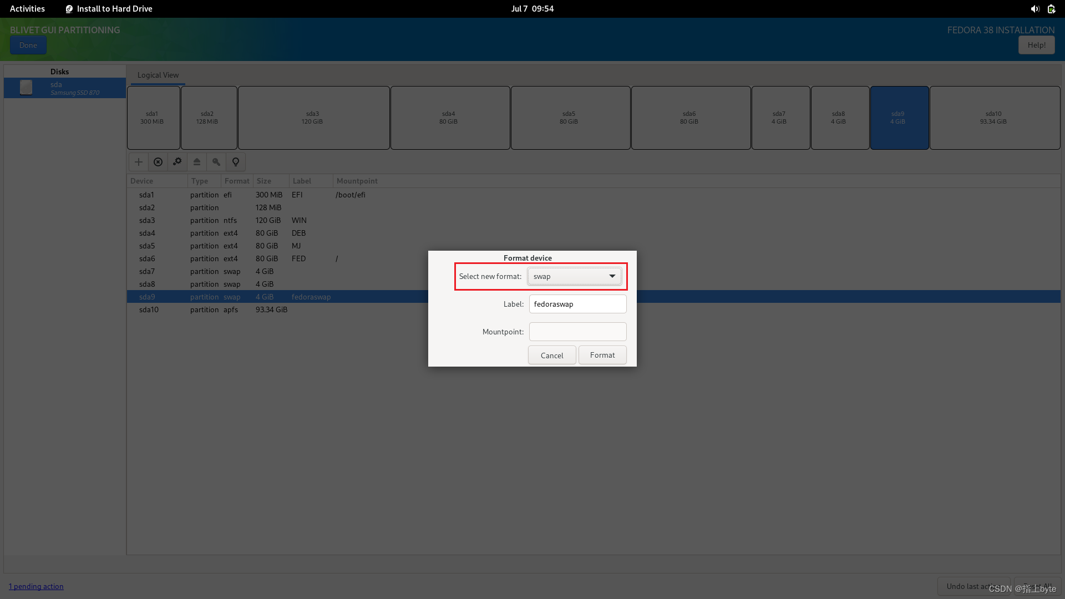Click the decrypt key icon
Image resolution: width=1065 pixels, height=599 pixels.
click(x=216, y=162)
